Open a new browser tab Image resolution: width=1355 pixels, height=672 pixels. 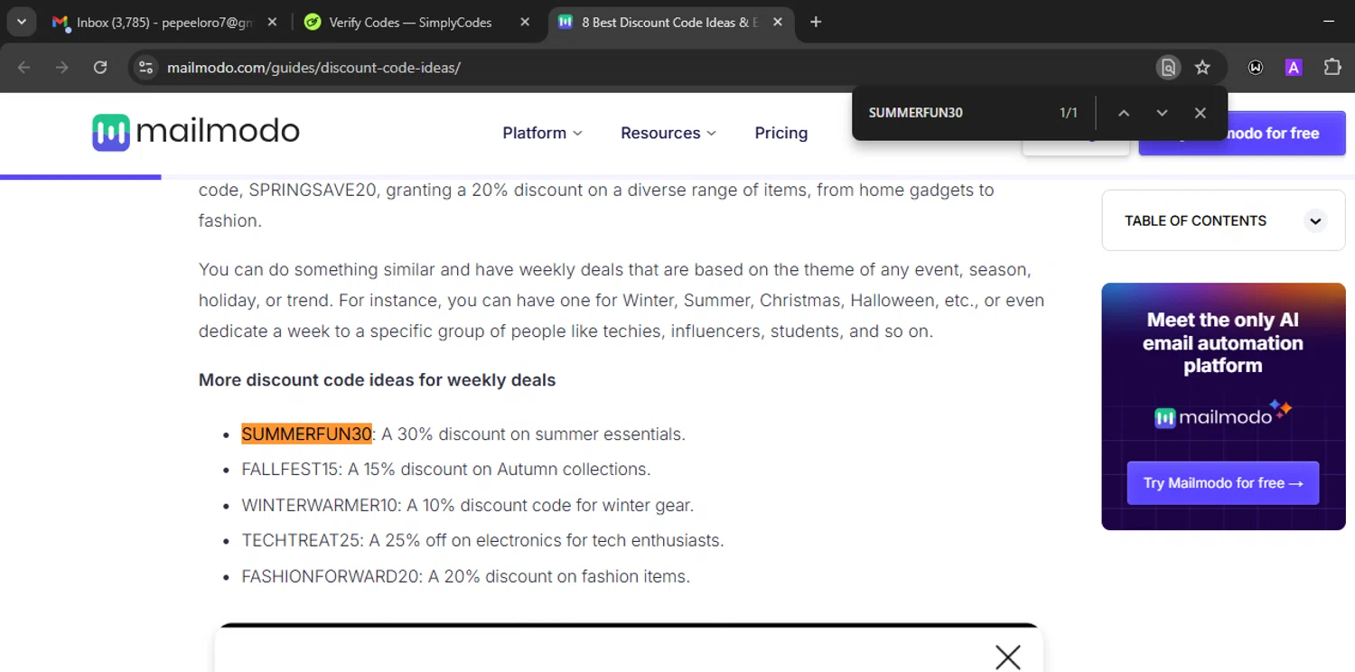click(x=816, y=22)
